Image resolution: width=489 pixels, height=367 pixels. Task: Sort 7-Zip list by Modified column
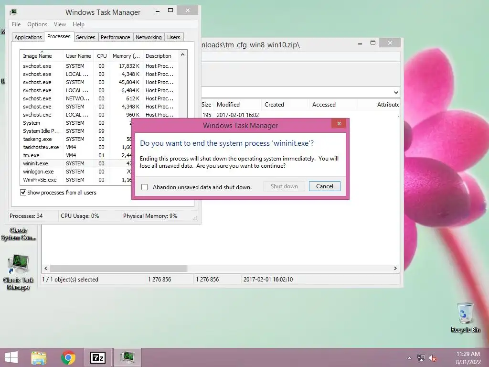[x=237, y=105]
